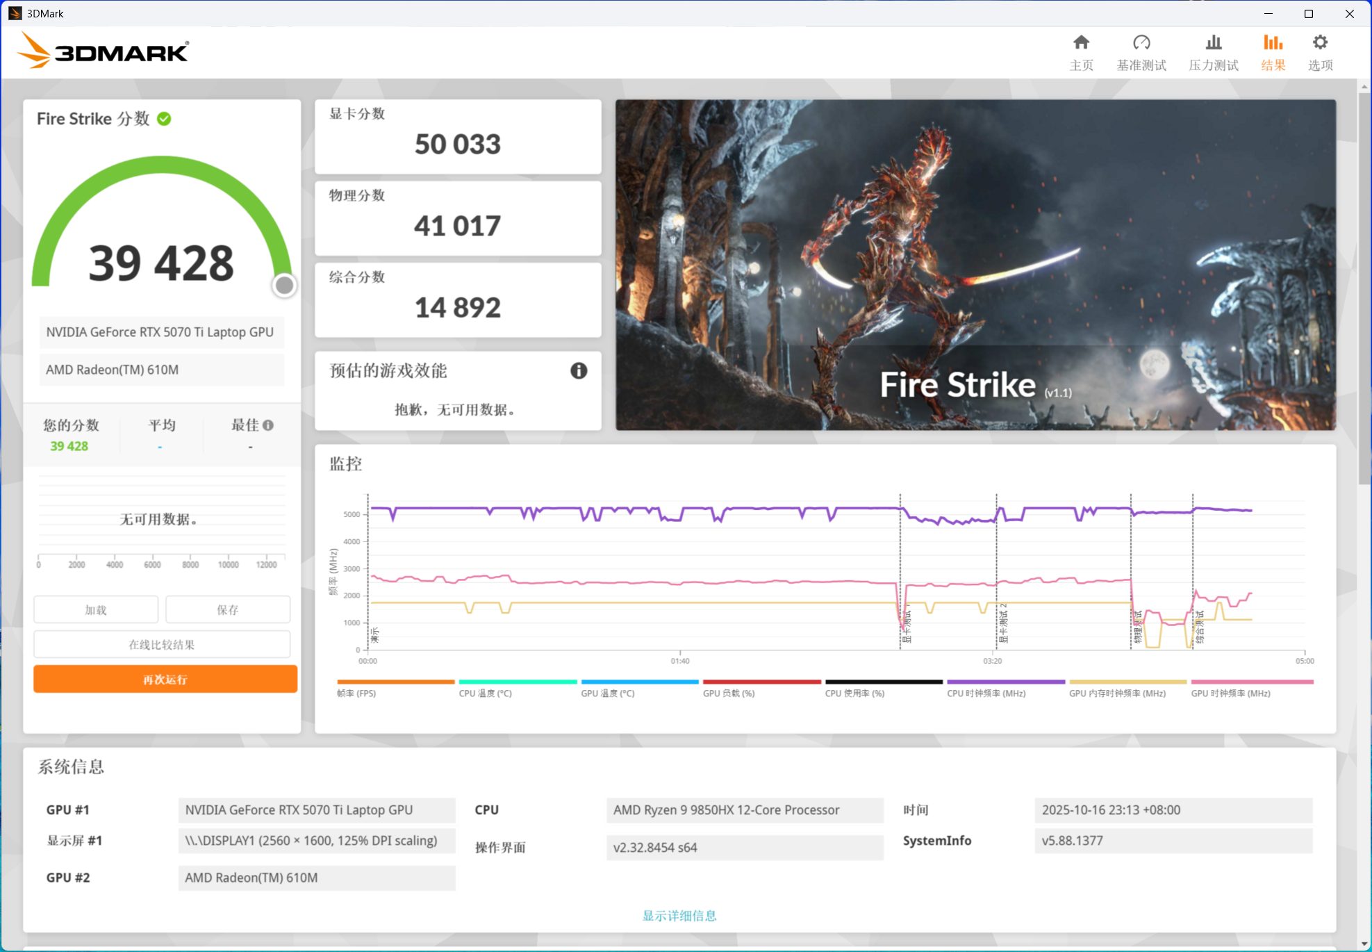Screen dimensions: 1372x952
Task: Click the 3DMark logo in the header
Action: pos(103,51)
